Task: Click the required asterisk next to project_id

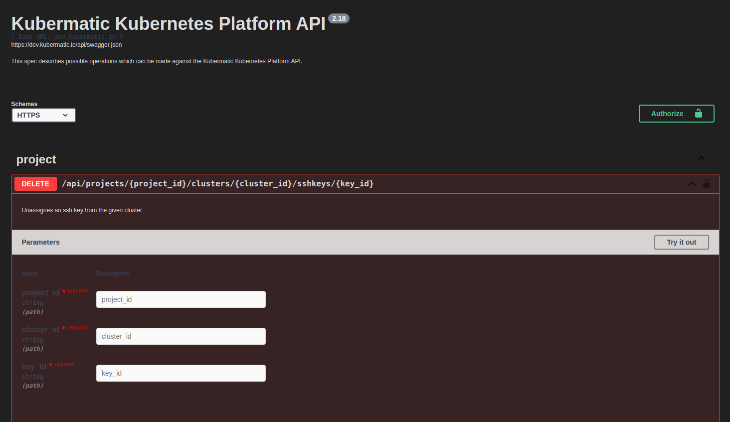Action: 64,290
